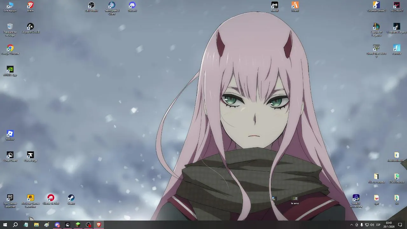Switch to OBS Studio in the taskbar
407x229 pixels.
(x=88, y=225)
